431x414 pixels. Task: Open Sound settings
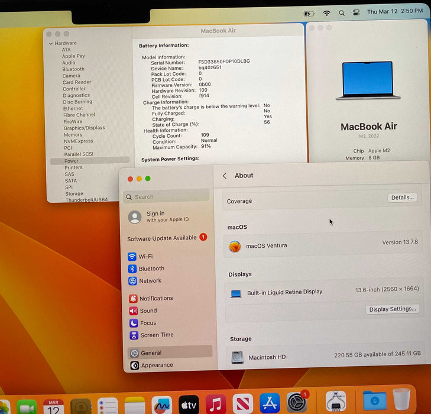tap(143, 310)
